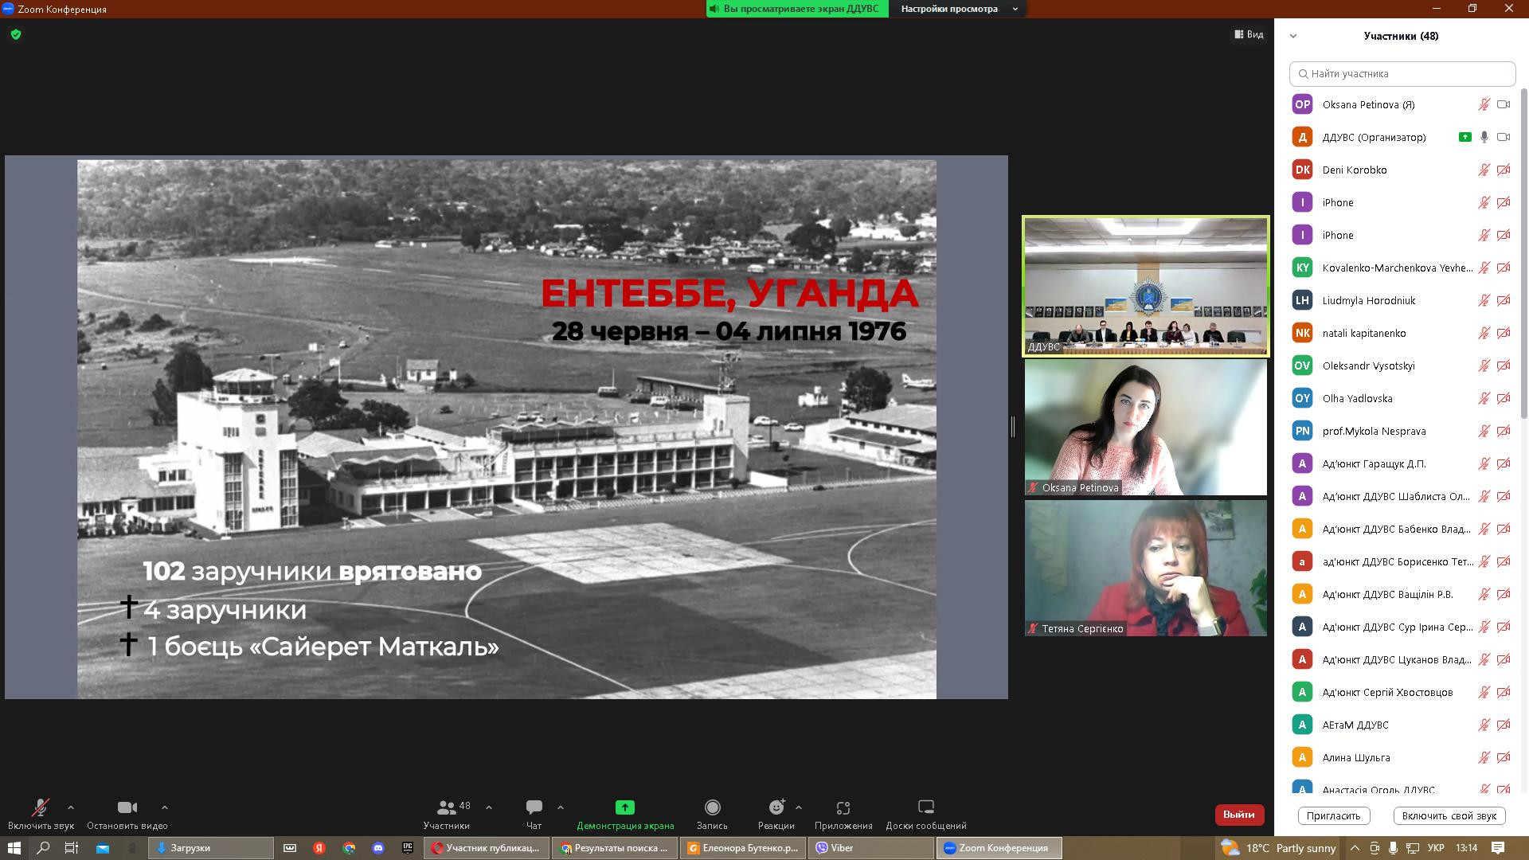
Task: Click the Record (Запись) icon
Action: (712, 807)
